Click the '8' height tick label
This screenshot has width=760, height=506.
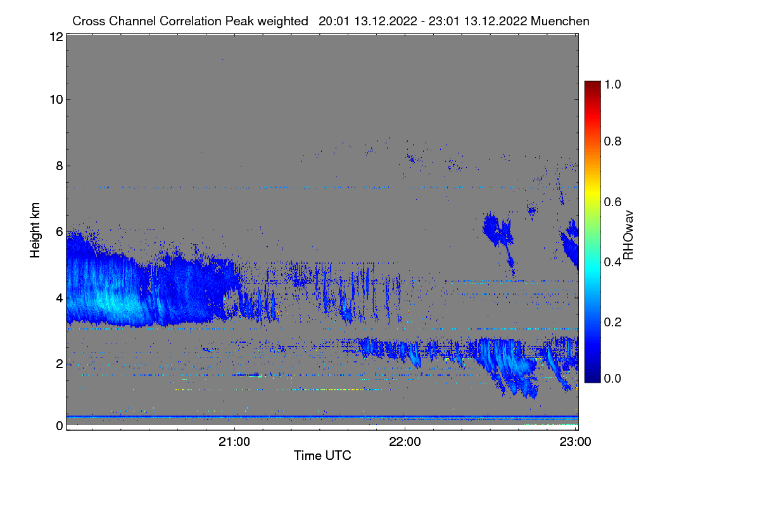(x=59, y=166)
